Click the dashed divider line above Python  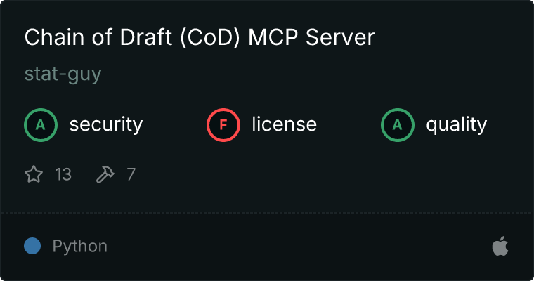click(x=267, y=213)
